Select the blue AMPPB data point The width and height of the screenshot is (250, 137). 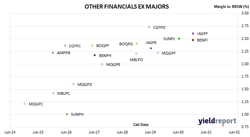pos(53,53)
